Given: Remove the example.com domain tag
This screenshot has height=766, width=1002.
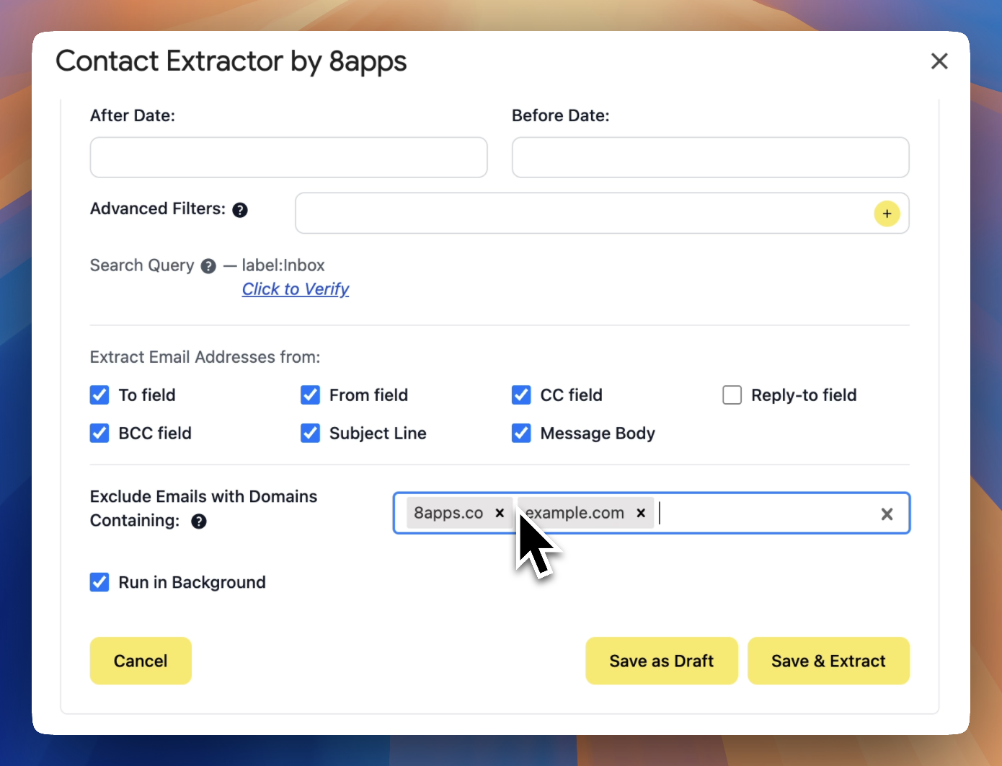Looking at the screenshot, I should pos(640,513).
